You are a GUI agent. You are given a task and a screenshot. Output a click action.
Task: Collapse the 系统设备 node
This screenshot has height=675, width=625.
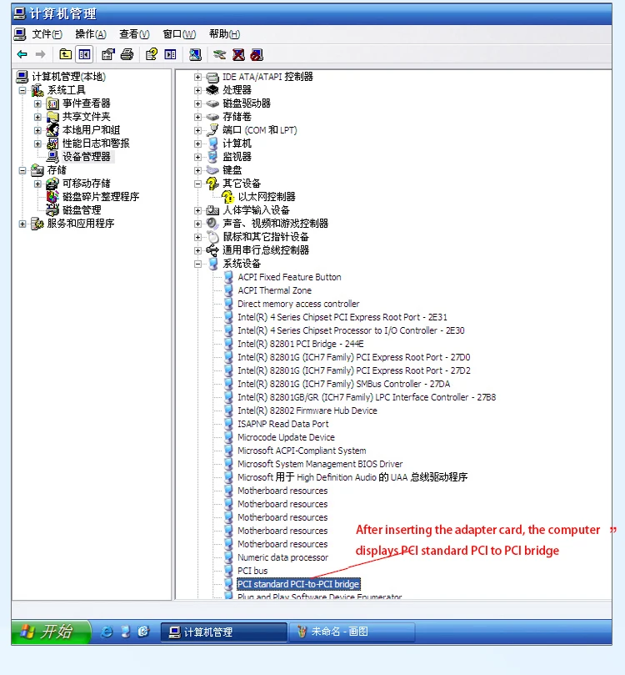(x=197, y=264)
